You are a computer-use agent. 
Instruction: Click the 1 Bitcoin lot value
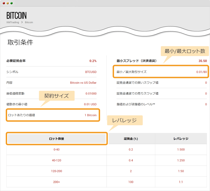91,115
